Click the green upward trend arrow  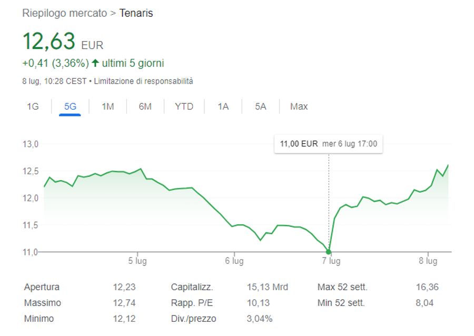point(95,63)
